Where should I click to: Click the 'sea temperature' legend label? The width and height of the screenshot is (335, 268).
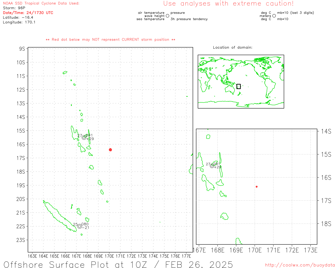150,19
